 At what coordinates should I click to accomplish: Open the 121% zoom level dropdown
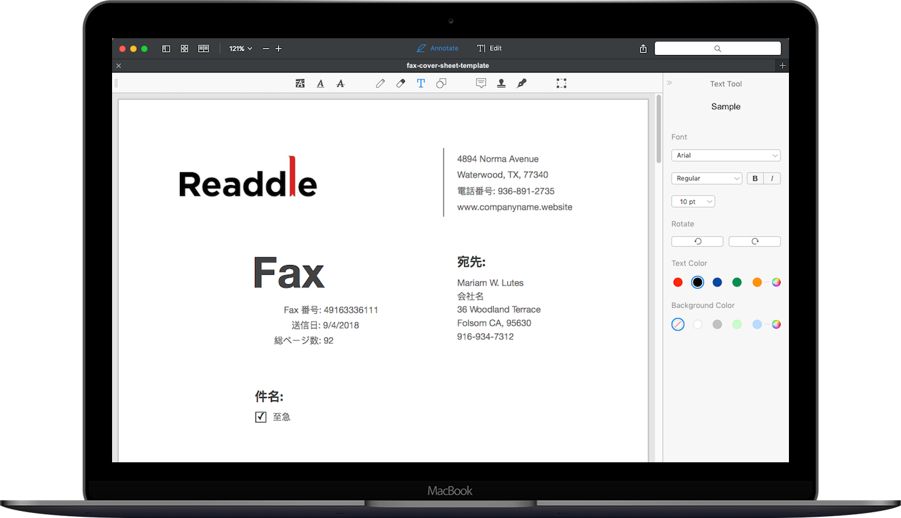coord(241,49)
